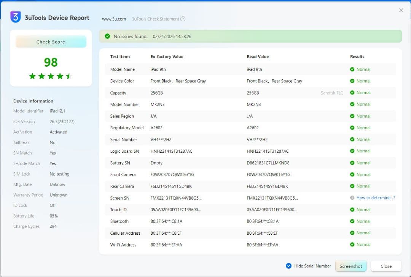The image size is (411, 277).
Task: Click the green Normal icon in Front Camera row
Action: [x=352, y=175]
